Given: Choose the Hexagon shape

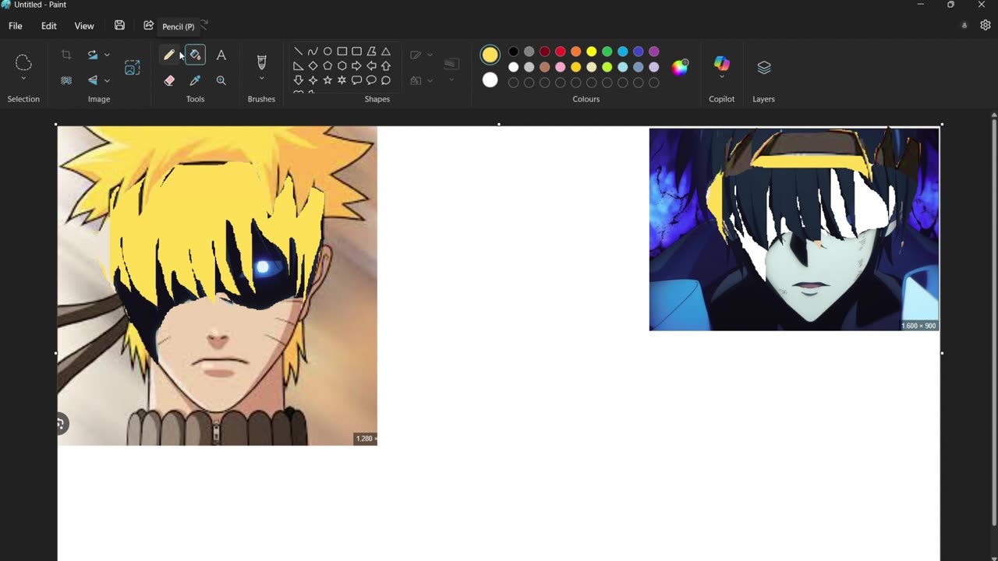Looking at the screenshot, I should (342, 66).
